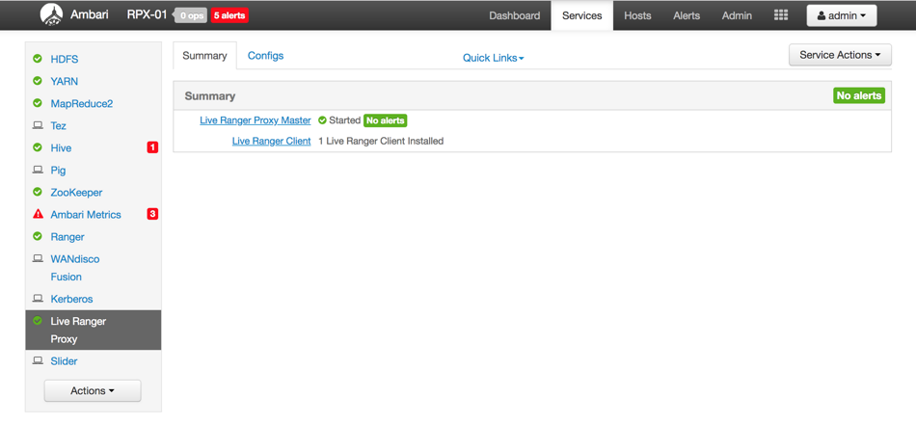Select Ranger service
Screen dimensions: 916x424
[67, 236]
